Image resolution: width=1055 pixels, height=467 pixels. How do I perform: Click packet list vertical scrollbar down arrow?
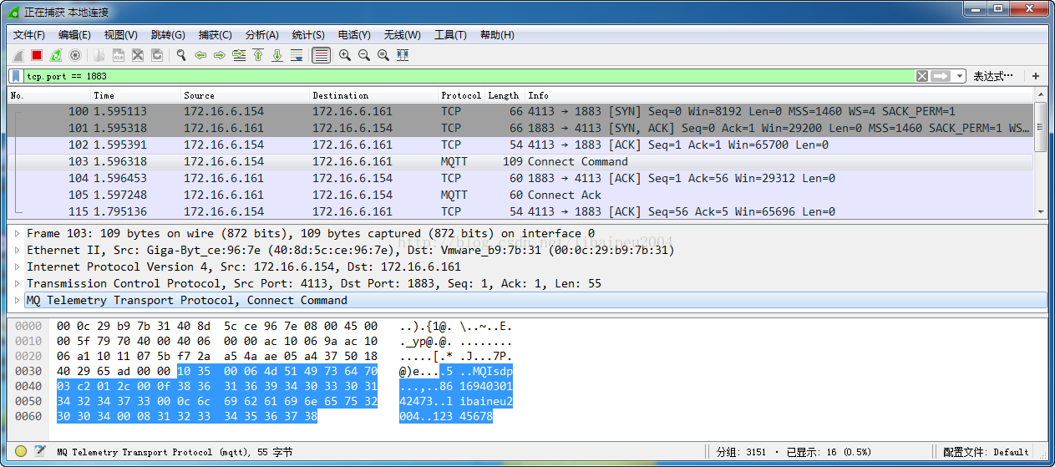[1040, 212]
